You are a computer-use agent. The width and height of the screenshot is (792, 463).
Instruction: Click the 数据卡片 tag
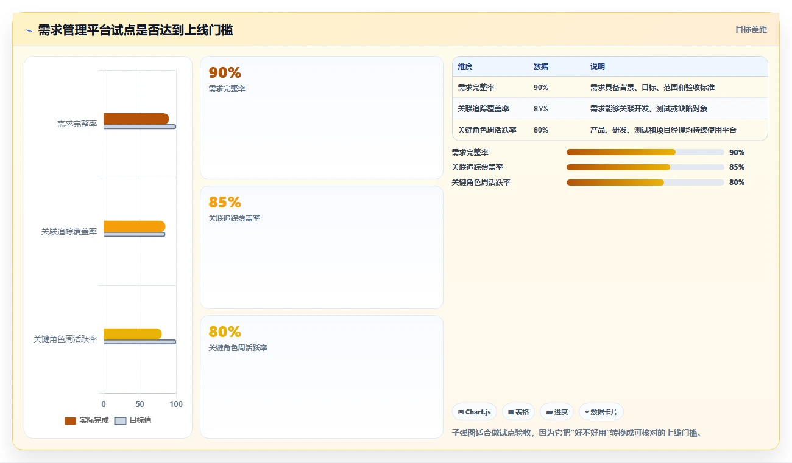(601, 412)
